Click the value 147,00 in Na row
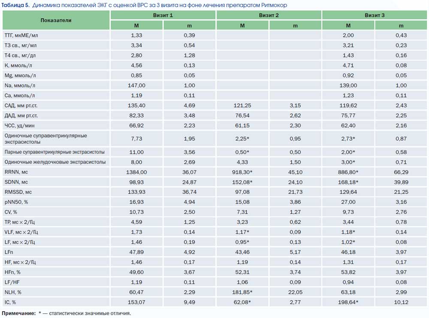 click(x=136, y=85)
